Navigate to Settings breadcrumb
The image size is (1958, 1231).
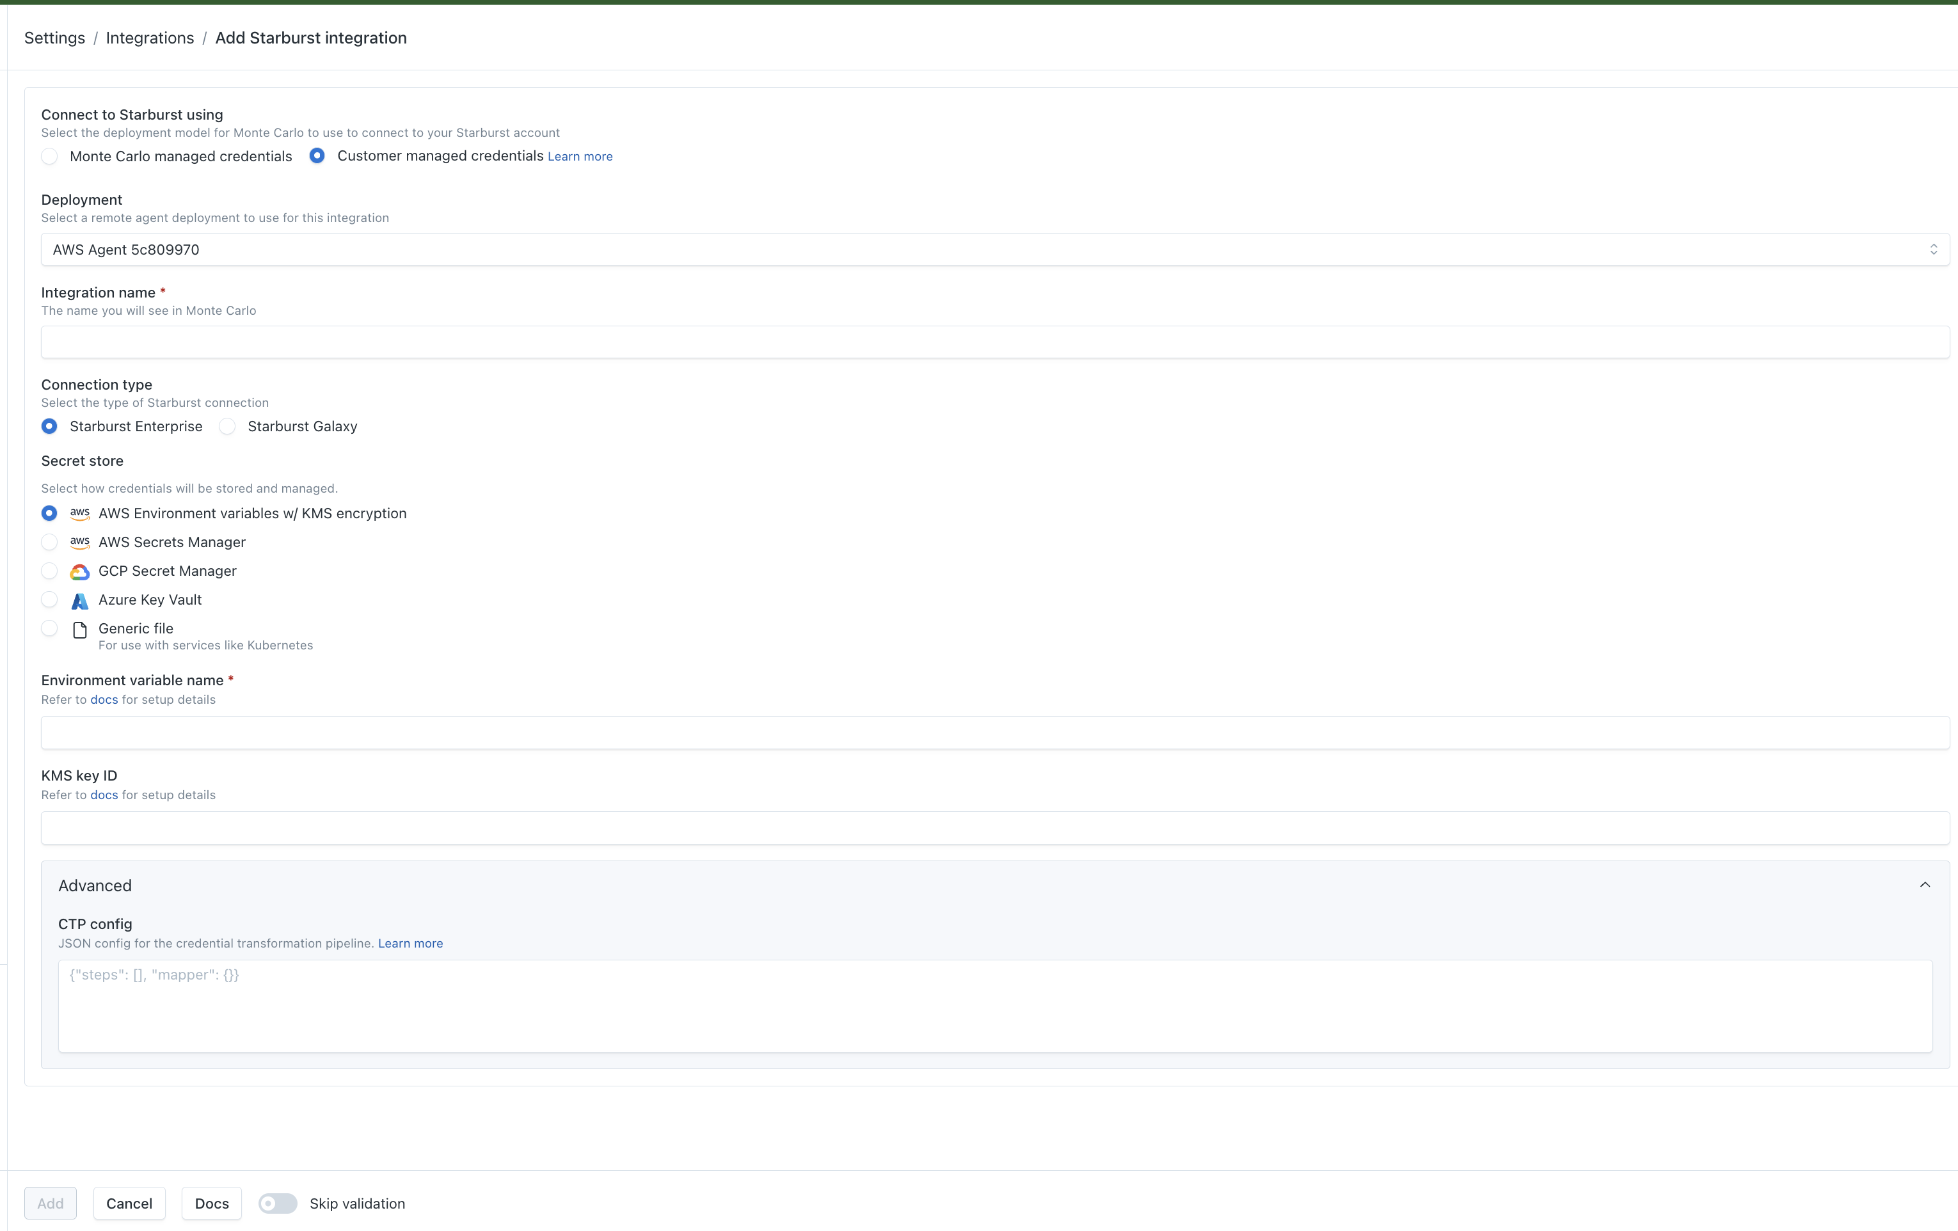point(54,38)
